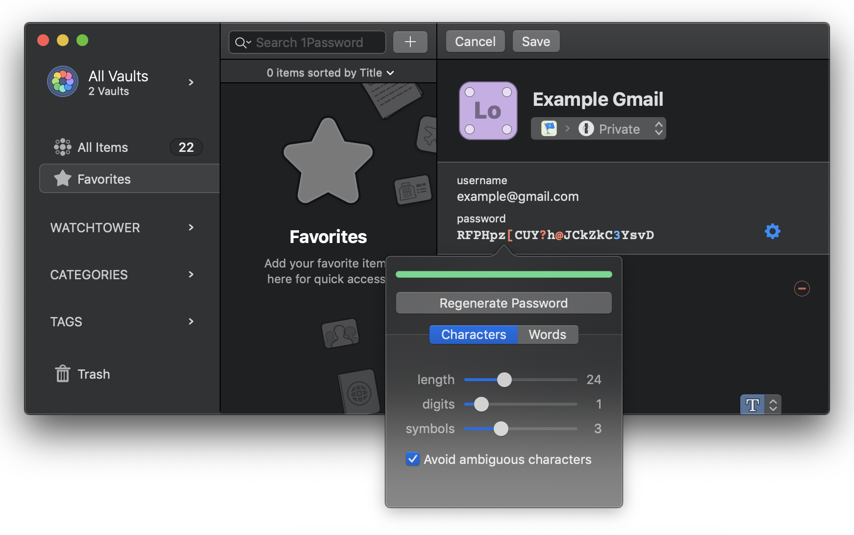Open Trash in sidebar
Screen dimensions: 854x535
click(82, 374)
